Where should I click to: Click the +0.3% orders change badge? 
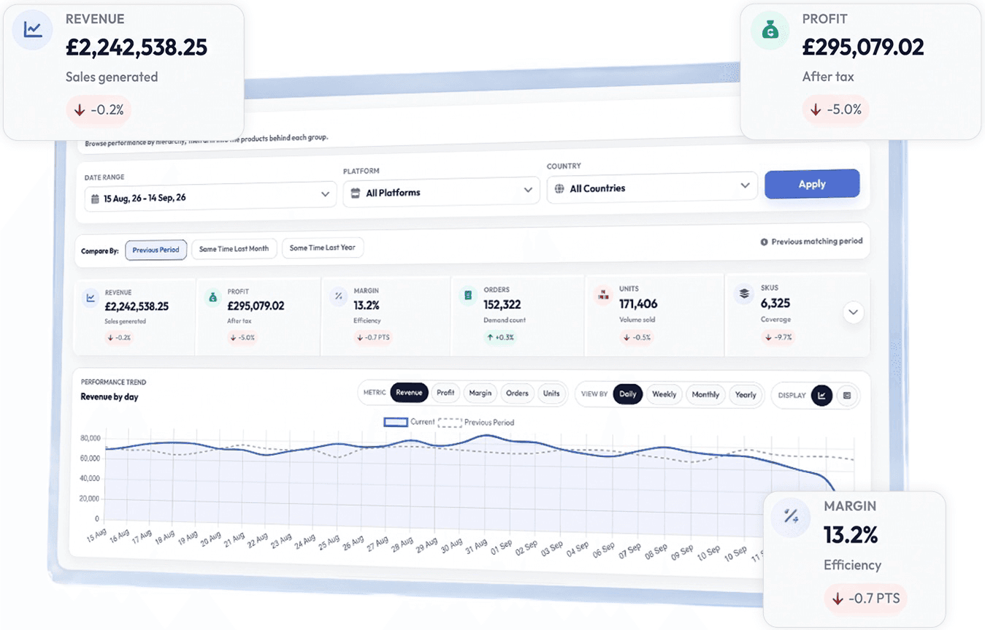tap(502, 337)
